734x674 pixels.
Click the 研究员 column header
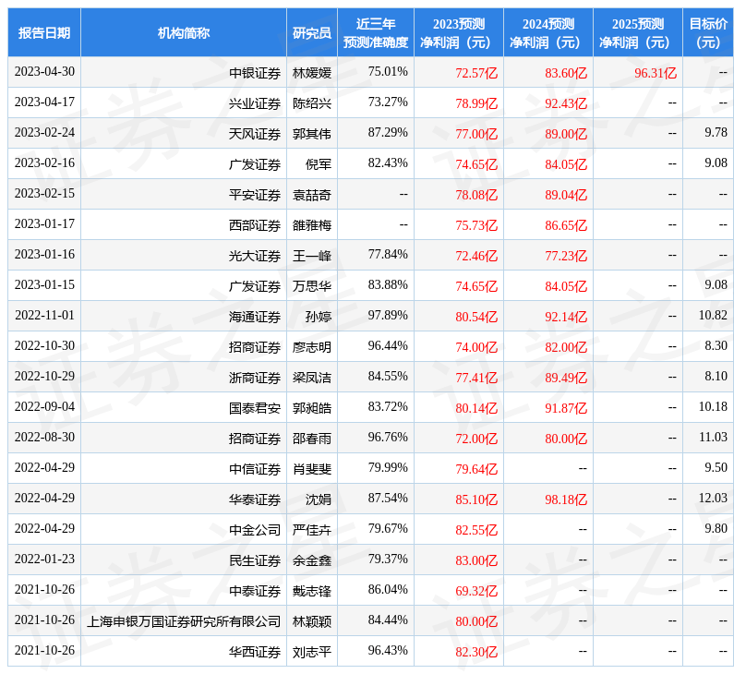(312, 32)
